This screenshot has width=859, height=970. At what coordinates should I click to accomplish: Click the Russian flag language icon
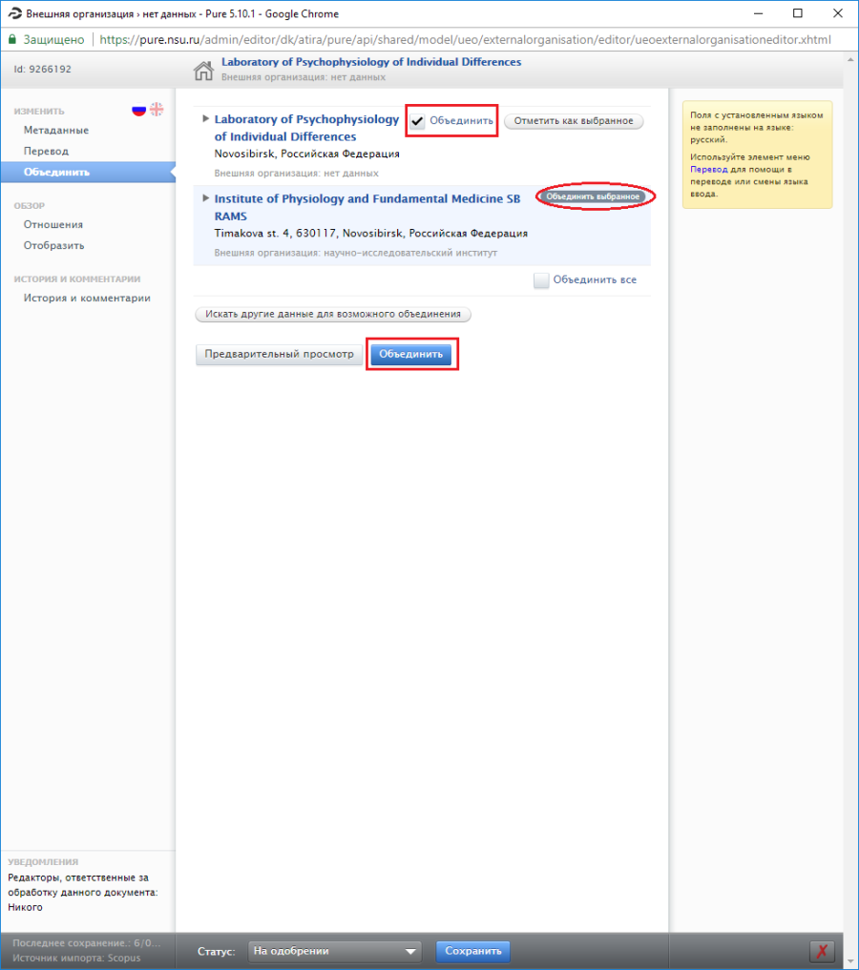pos(139,111)
